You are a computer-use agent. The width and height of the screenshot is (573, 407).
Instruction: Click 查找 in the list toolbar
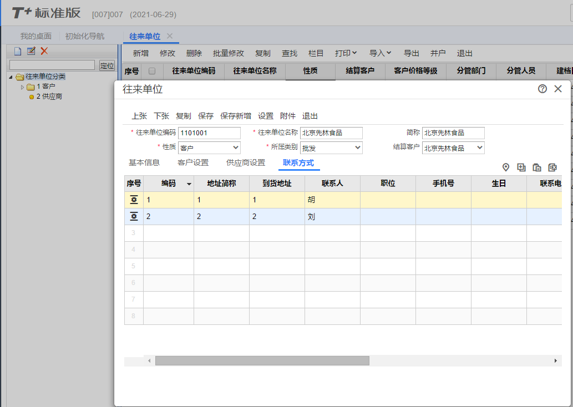[x=290, y=53]
